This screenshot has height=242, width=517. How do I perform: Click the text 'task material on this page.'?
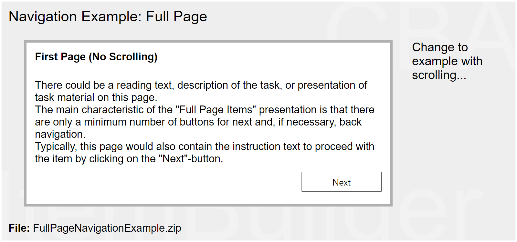(x=96, y=97)
